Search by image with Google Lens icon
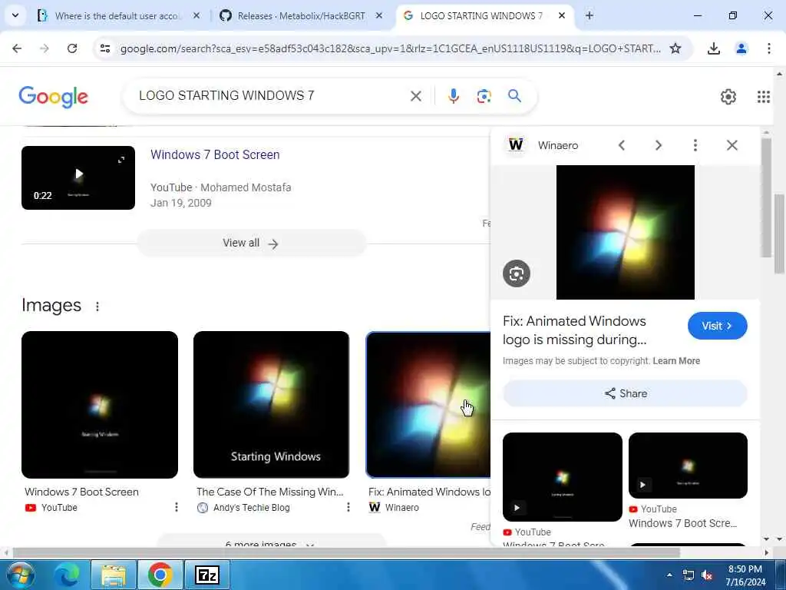786x590 pixels. (484, 96)
